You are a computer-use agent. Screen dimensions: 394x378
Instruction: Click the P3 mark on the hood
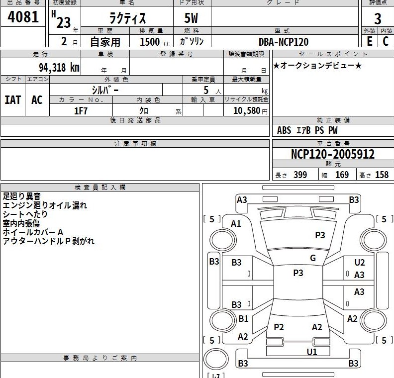click(320, 235)
